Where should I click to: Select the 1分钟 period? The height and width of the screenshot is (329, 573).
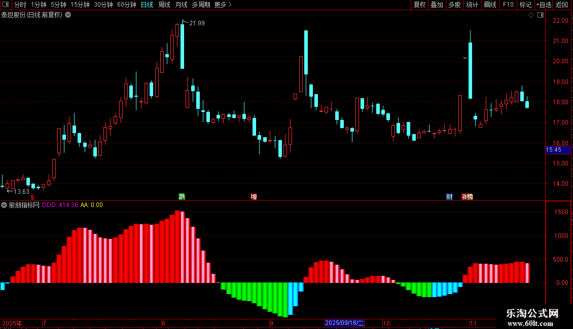(39, 5)
